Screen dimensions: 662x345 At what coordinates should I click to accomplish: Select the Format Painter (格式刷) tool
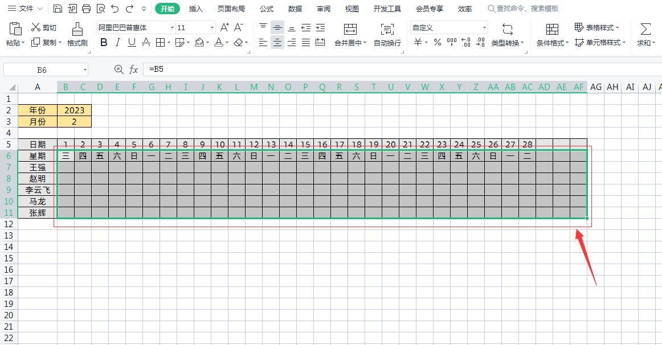77,34
